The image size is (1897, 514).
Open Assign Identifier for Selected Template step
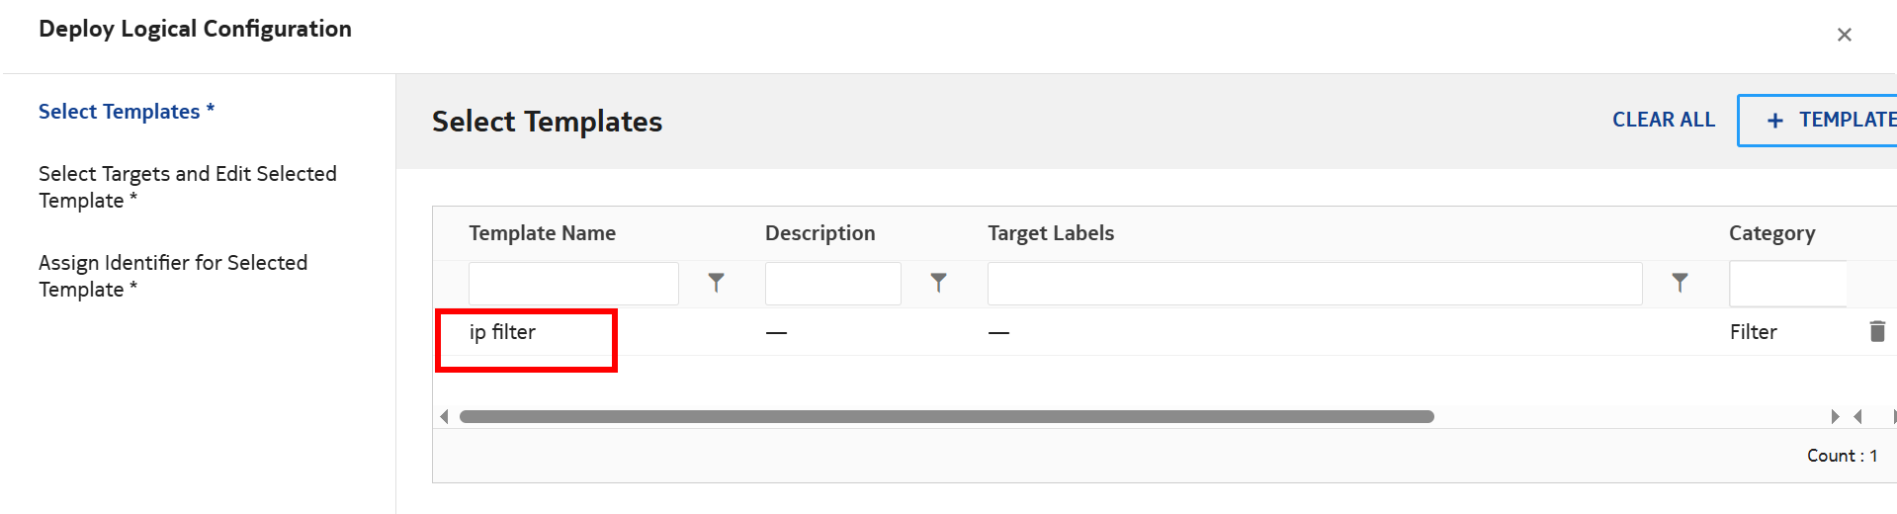click(x=173, y=276)
